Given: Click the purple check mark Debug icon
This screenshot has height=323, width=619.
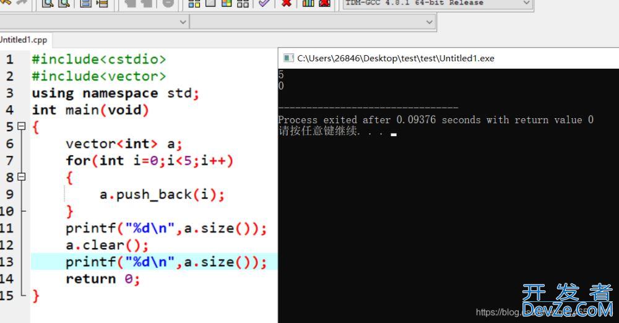Looking at the screenshot, I should (264, 3).
